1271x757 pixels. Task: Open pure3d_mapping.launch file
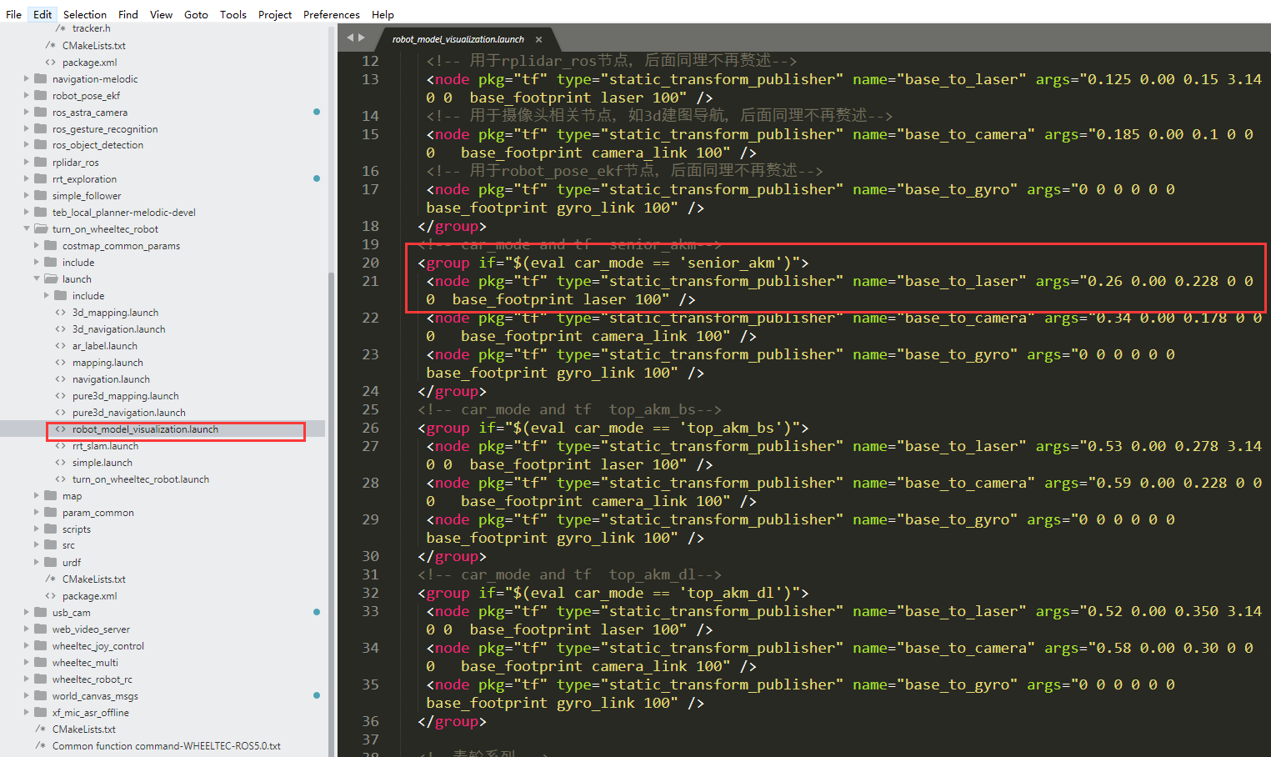[x=125, y=396]
